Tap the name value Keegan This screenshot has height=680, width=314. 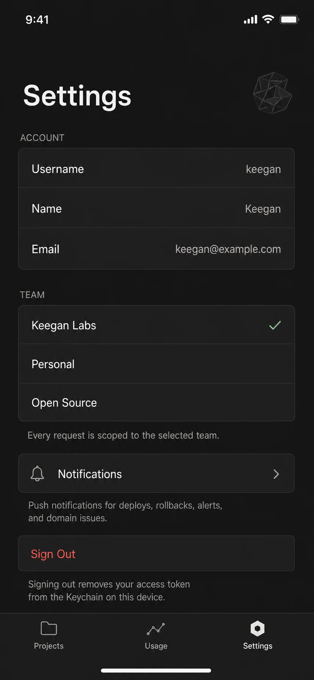point(263,209)
